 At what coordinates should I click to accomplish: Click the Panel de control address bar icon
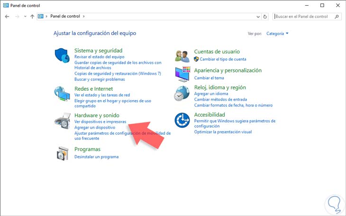[41, 16]
